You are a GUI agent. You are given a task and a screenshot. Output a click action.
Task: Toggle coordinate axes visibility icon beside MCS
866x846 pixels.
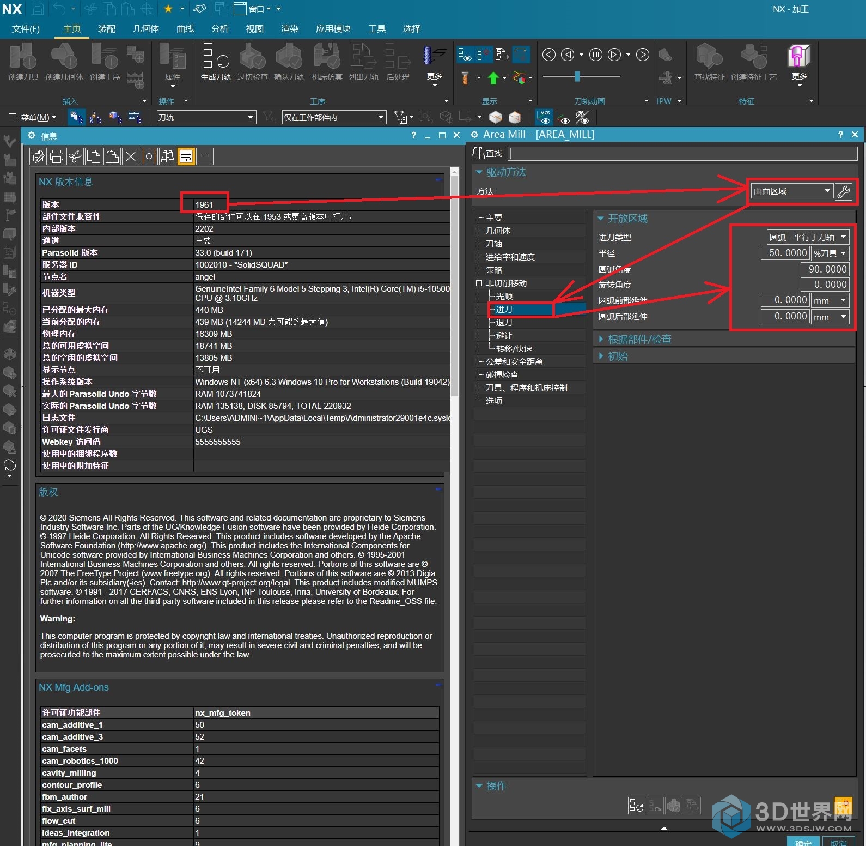563,117
